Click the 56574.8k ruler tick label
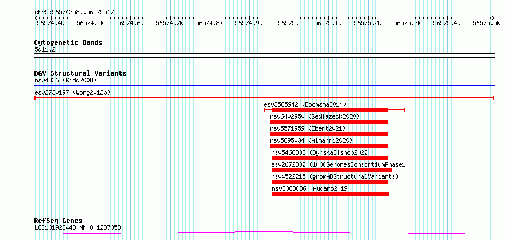511x240 pixels. (209, 23)
